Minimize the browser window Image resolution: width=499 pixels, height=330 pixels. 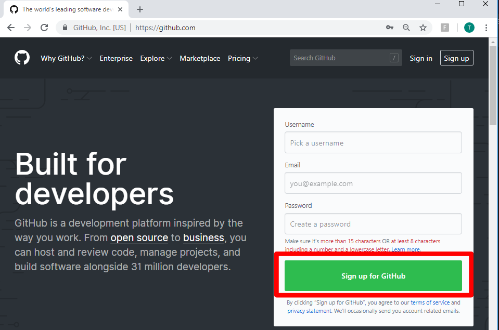[x=438, y=4]
